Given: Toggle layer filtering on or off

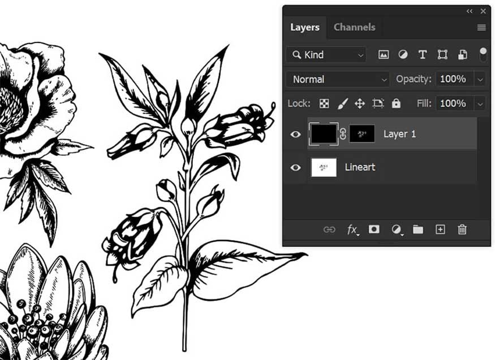Looking at the screenshot, I should 483,55.
